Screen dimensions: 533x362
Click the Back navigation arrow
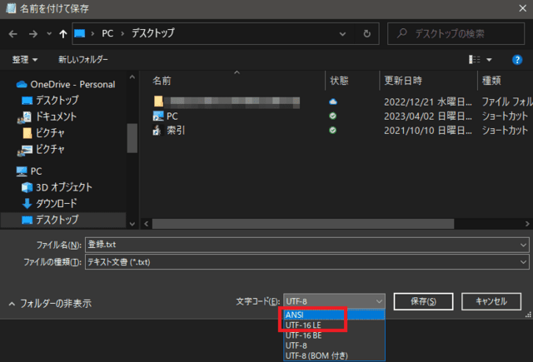coord(12,35)
